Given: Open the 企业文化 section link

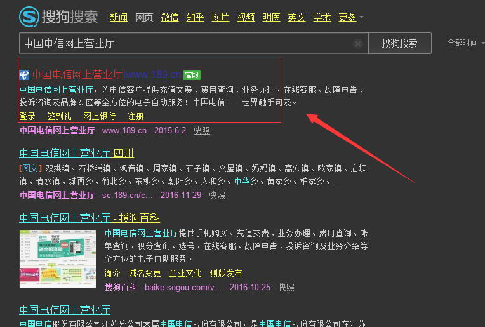Looking at the screenshot, I should click(x=185, y=273).
